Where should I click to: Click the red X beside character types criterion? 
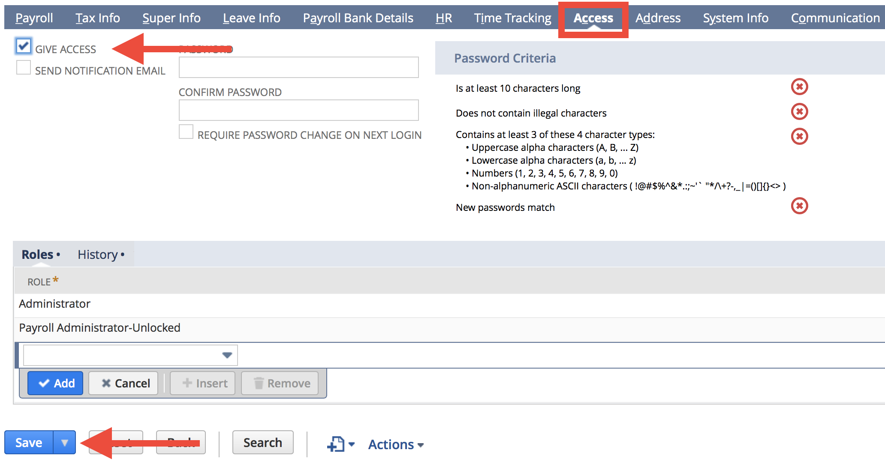(799, 136)
